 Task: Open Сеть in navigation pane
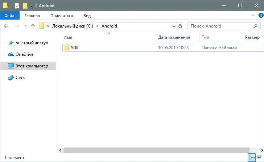tap(20, 78)
